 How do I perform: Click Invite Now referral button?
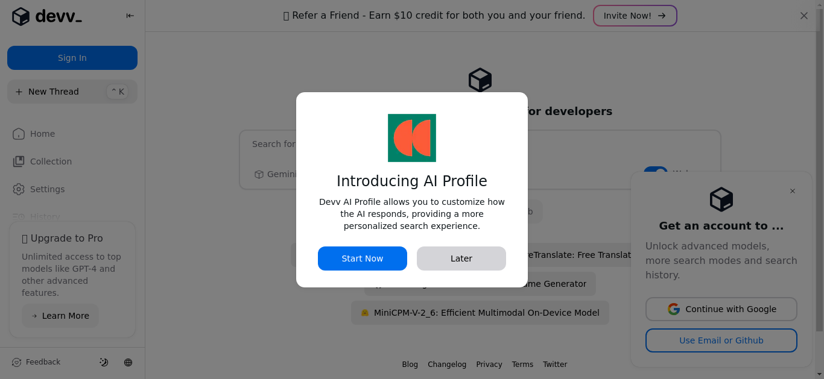pos(635,16)
